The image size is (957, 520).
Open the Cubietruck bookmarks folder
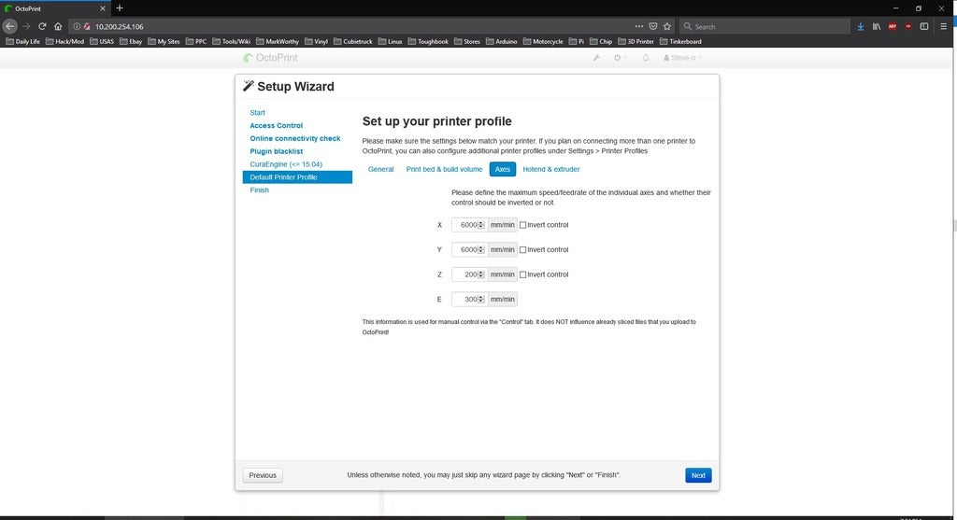tap(352, 41)
